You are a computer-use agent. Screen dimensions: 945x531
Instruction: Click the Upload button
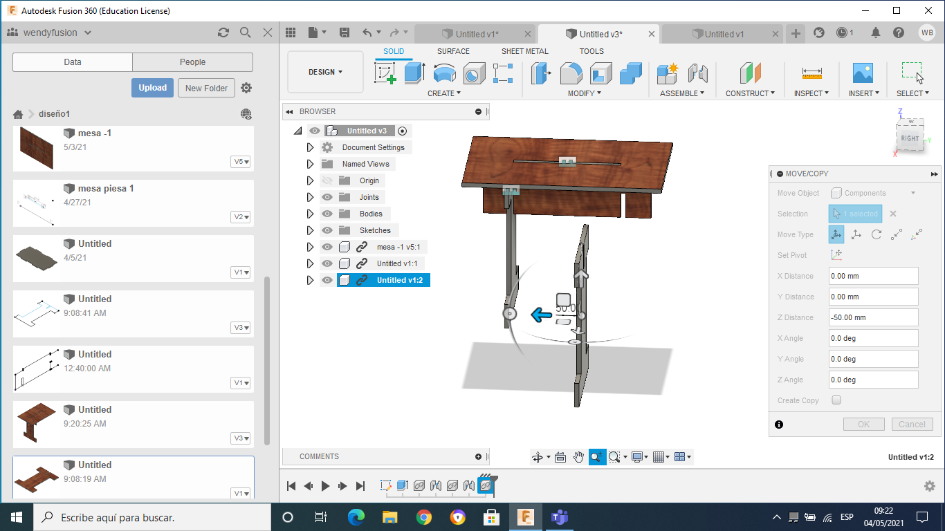[x=152, y=88]
